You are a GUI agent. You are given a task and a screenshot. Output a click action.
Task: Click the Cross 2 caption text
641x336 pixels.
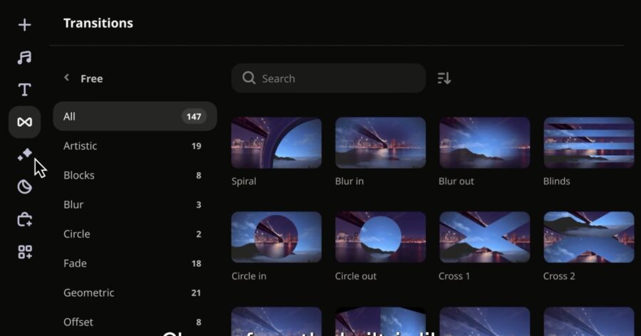[x=559, y=276]
